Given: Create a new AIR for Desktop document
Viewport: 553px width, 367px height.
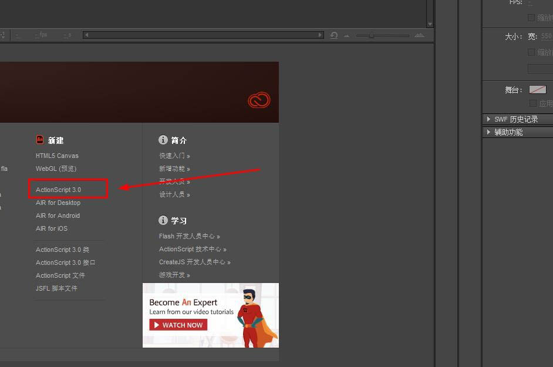Looking at the screenshot, I should pyautogui.click(x=58, y=203).
